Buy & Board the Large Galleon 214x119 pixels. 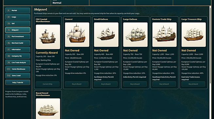135,84
